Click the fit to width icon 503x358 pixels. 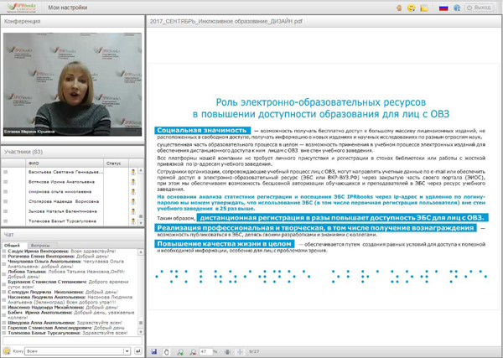coord(227,351)
